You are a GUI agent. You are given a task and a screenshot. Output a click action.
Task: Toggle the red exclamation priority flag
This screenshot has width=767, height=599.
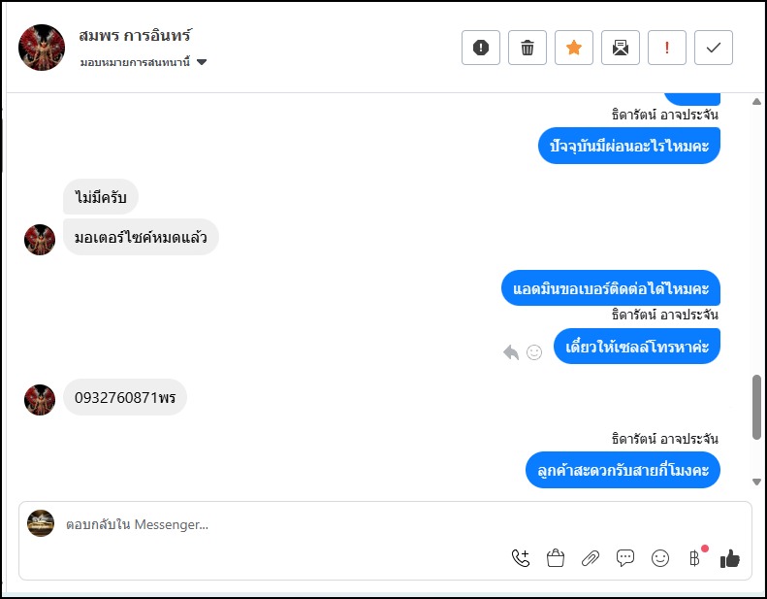[667, 48]
